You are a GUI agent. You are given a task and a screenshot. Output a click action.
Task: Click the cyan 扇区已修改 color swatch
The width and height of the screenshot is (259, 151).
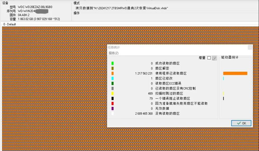112,79
